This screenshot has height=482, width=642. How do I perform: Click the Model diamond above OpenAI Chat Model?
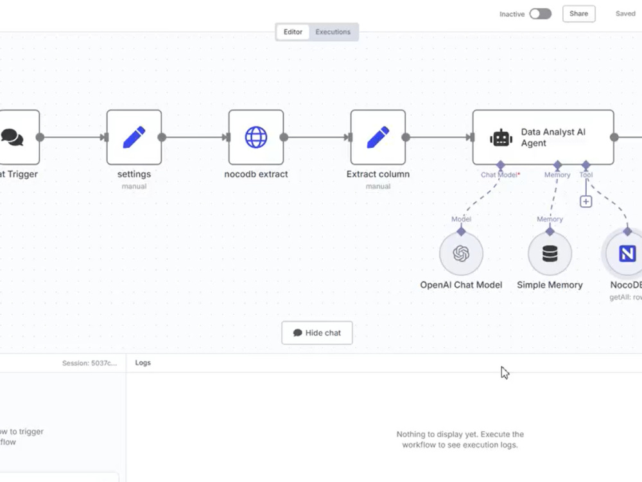tap(461, 231)
